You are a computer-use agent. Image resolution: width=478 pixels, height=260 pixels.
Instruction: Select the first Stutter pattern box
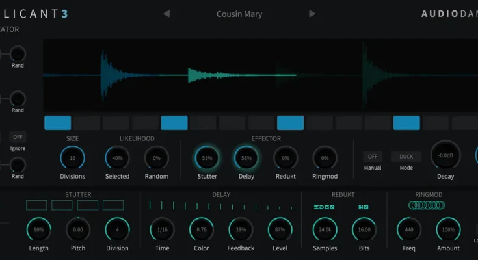[x=36, y=205]
